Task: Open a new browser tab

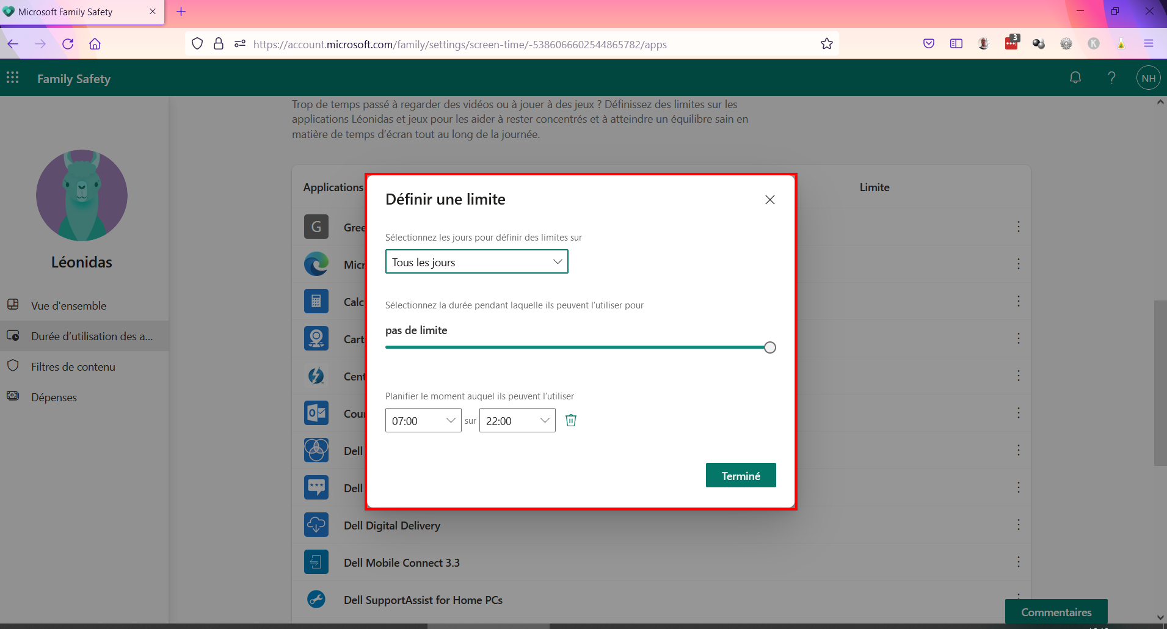Action: (x=181, y=12)
